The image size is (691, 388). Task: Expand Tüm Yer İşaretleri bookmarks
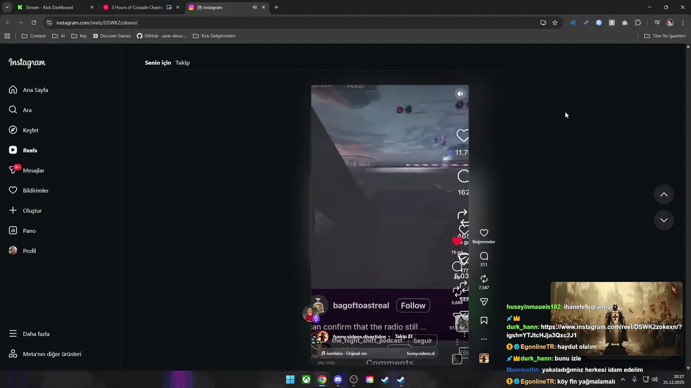[x=665, y=36]
